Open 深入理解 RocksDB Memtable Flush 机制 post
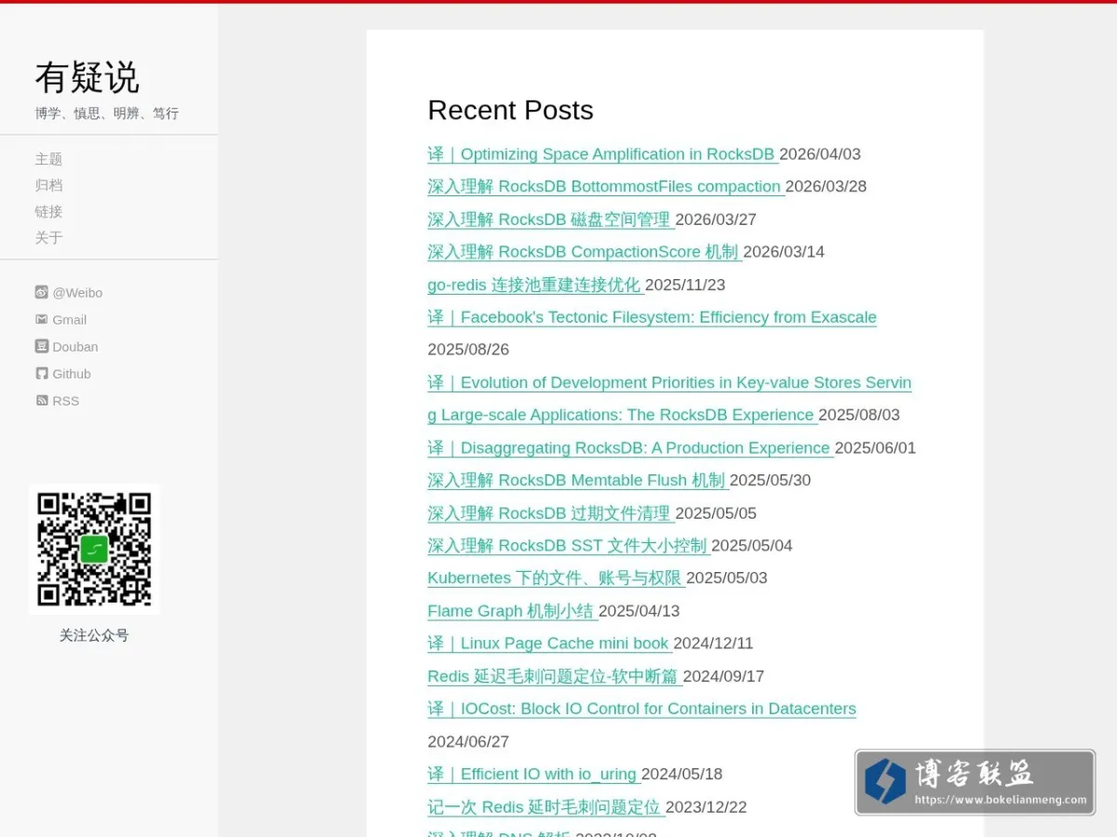 click(576, 481)
